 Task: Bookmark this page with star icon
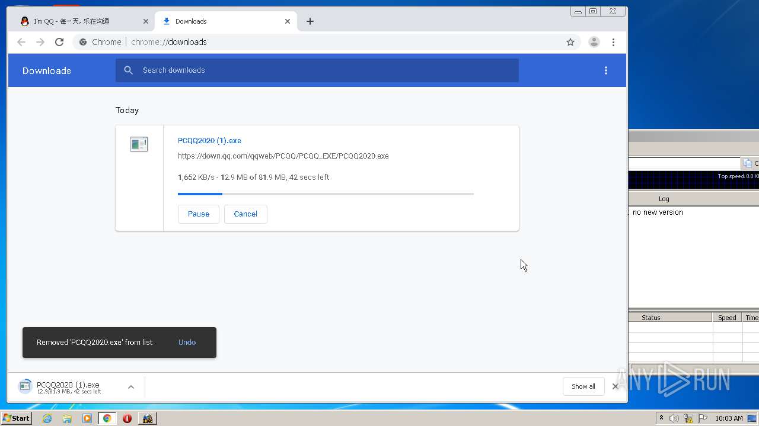[x=570, y=42]
